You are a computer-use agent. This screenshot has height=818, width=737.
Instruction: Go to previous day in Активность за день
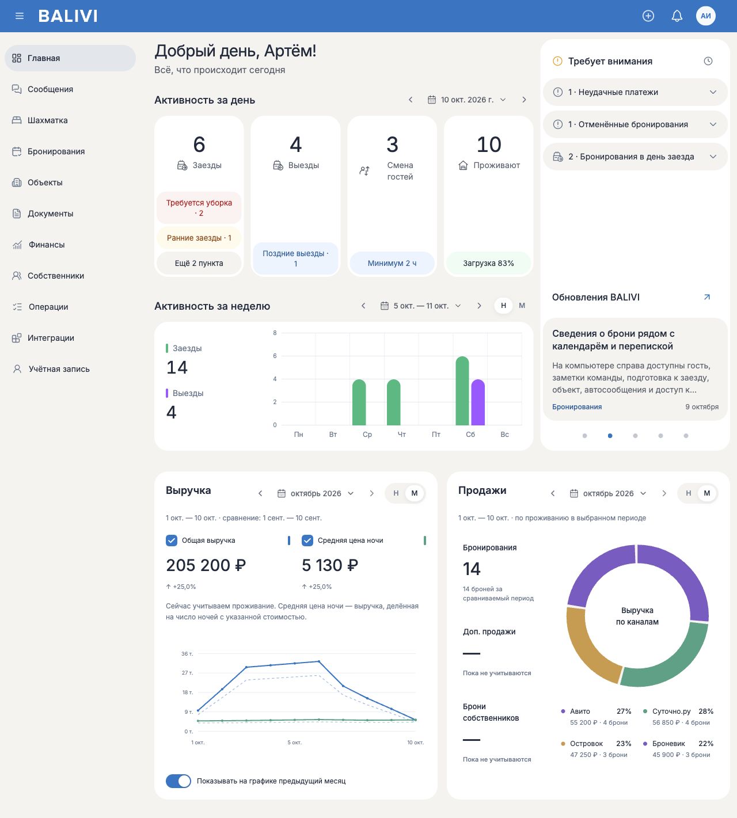pyautogui.click(x=411, y=100)
